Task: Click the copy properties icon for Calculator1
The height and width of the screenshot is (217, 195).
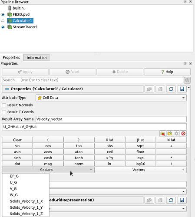Action: click(x=149, y=89)
